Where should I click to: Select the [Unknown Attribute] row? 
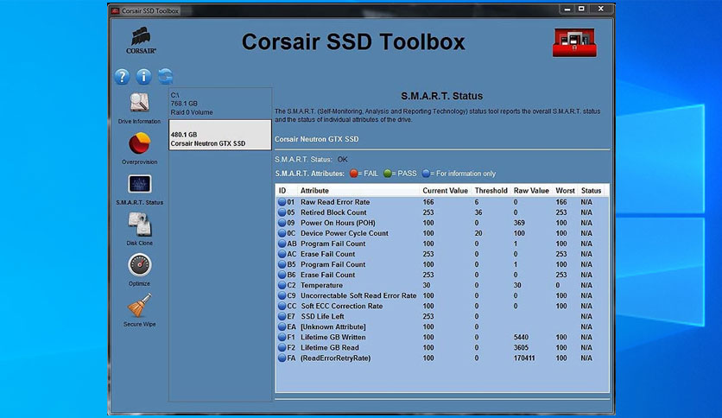(x=442, y=326)
